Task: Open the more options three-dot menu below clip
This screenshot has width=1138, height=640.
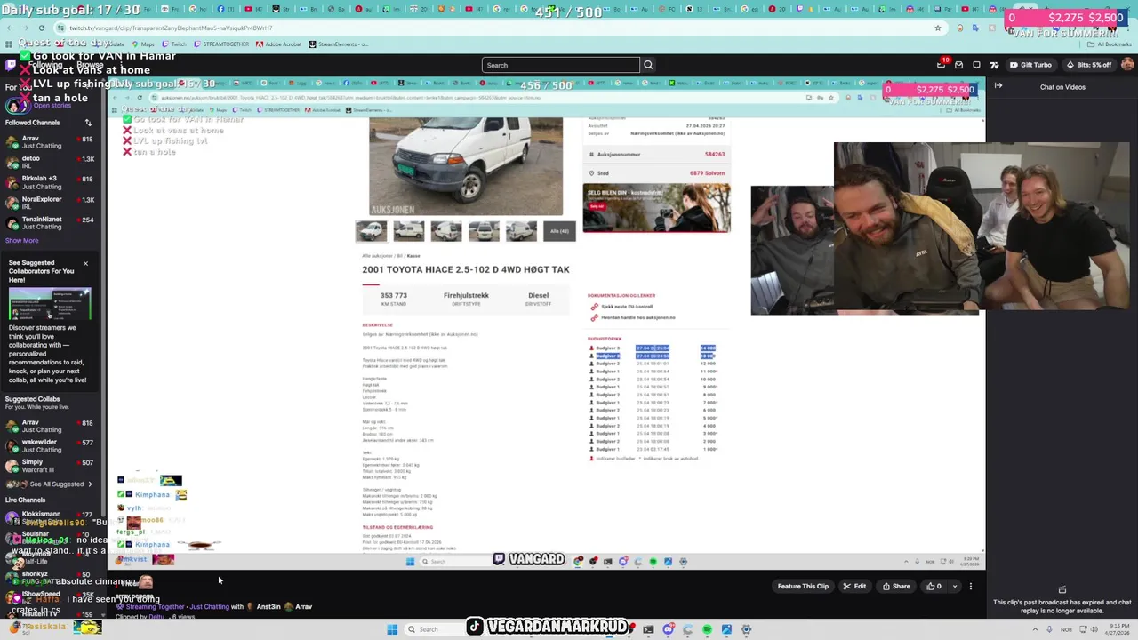Action: coord(971,586)
